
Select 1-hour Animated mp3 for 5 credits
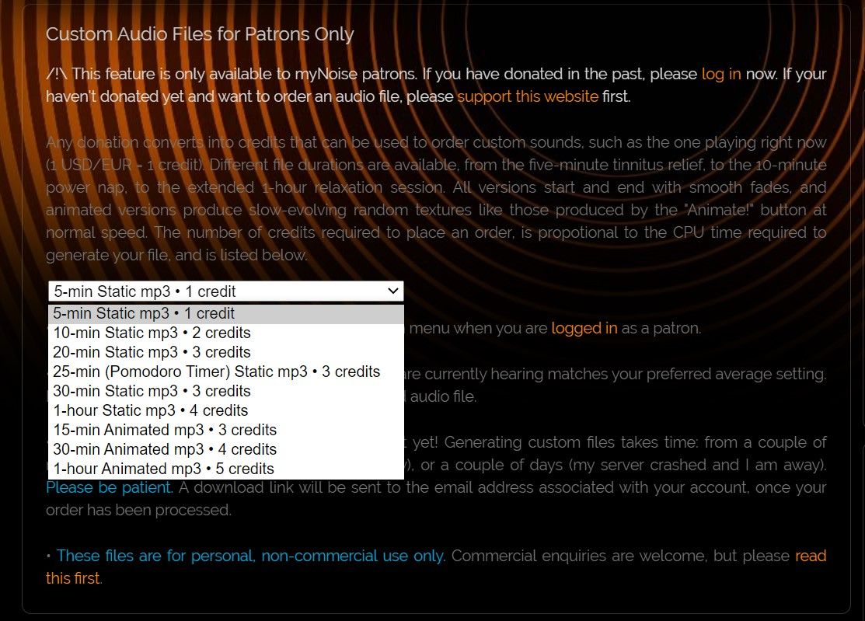163,469
